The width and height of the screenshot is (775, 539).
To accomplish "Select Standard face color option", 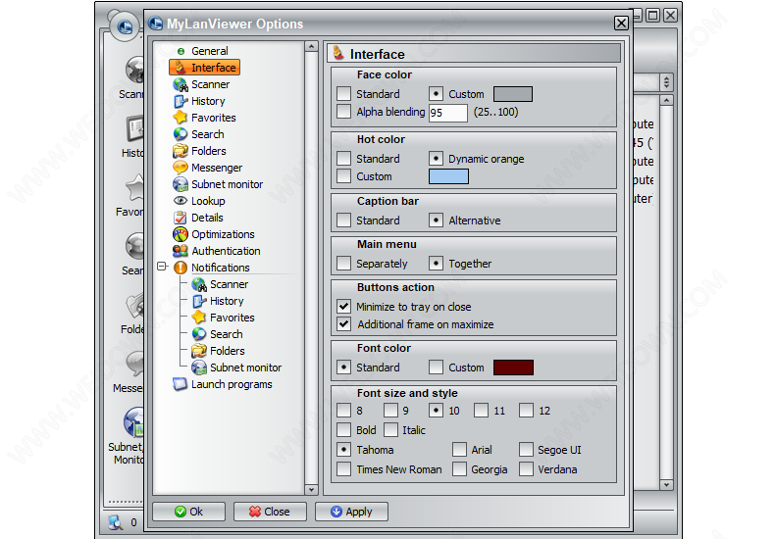I will (343, 94).
